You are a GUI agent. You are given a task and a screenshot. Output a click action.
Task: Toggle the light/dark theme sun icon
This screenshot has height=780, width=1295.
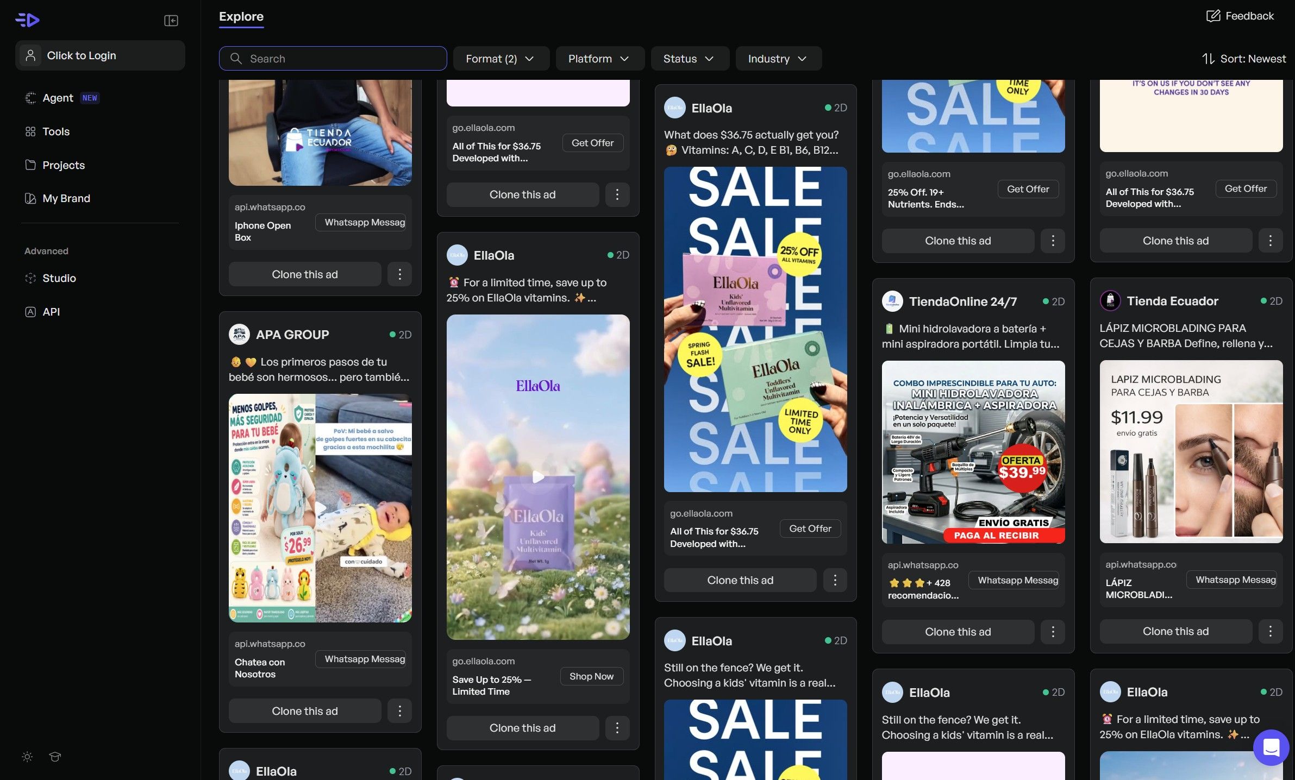pos(27,757)
